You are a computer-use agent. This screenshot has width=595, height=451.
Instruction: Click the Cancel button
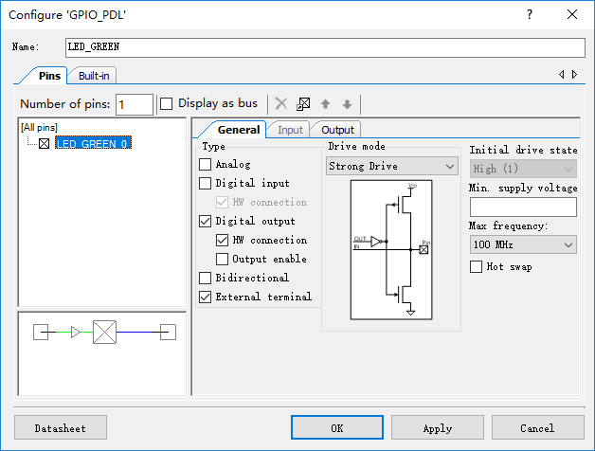coord(537,427)
